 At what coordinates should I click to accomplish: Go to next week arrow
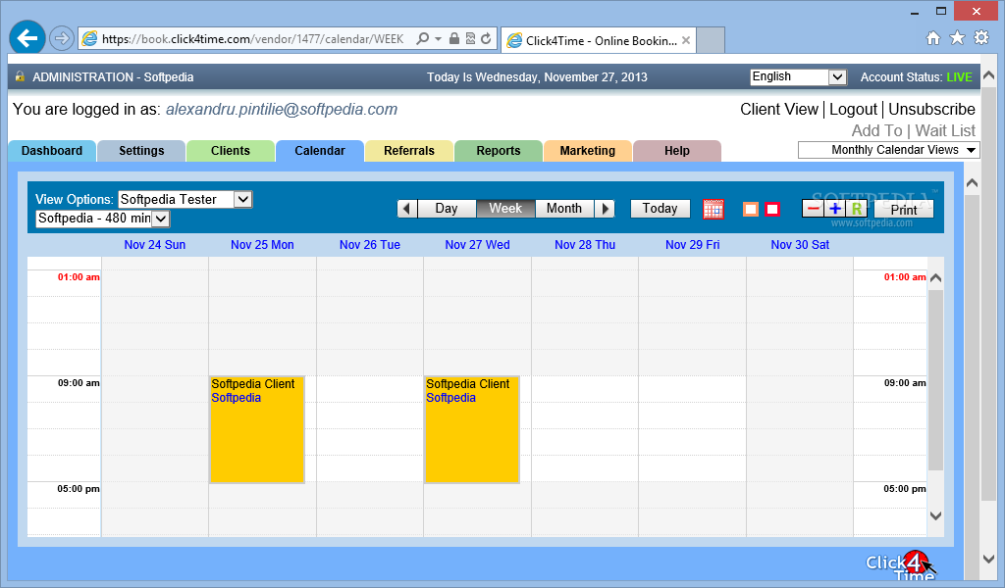click(605, 209)
